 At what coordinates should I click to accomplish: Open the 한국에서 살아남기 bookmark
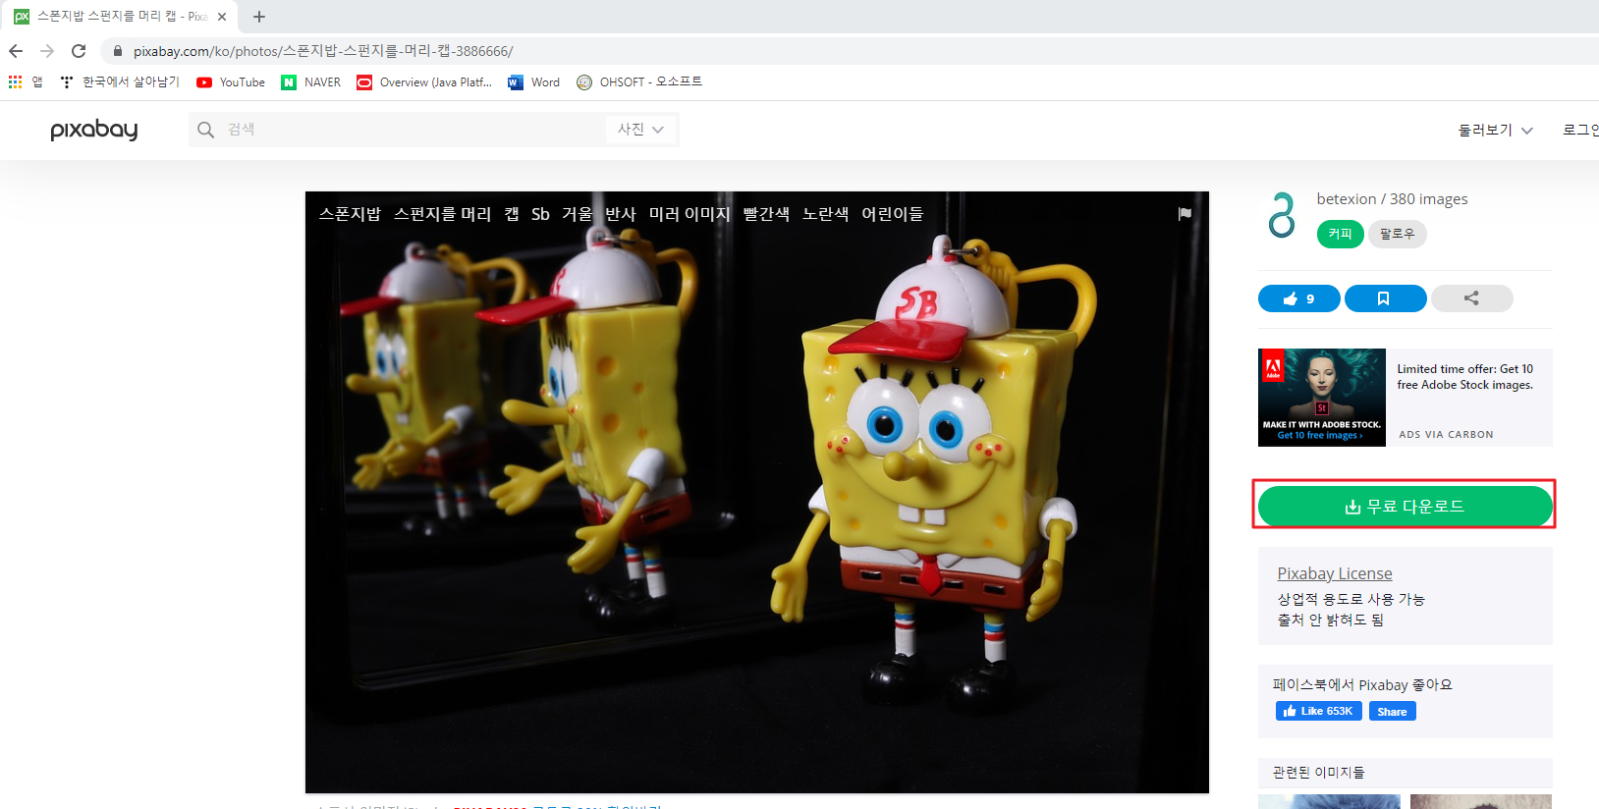120,82
